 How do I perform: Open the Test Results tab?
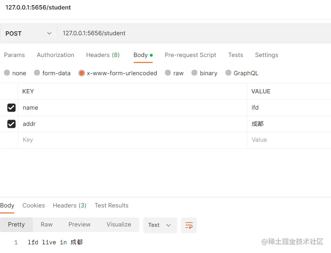pyautogui.click(x=112, y=205)
